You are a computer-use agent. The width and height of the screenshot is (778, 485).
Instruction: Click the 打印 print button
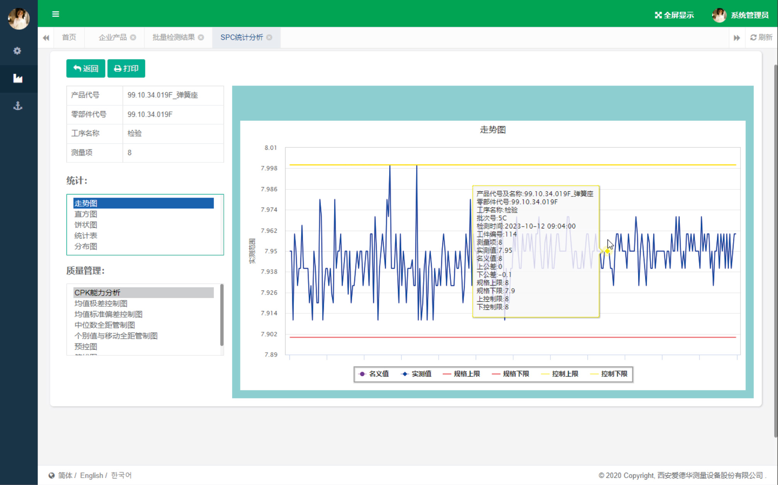pos(126,68)
